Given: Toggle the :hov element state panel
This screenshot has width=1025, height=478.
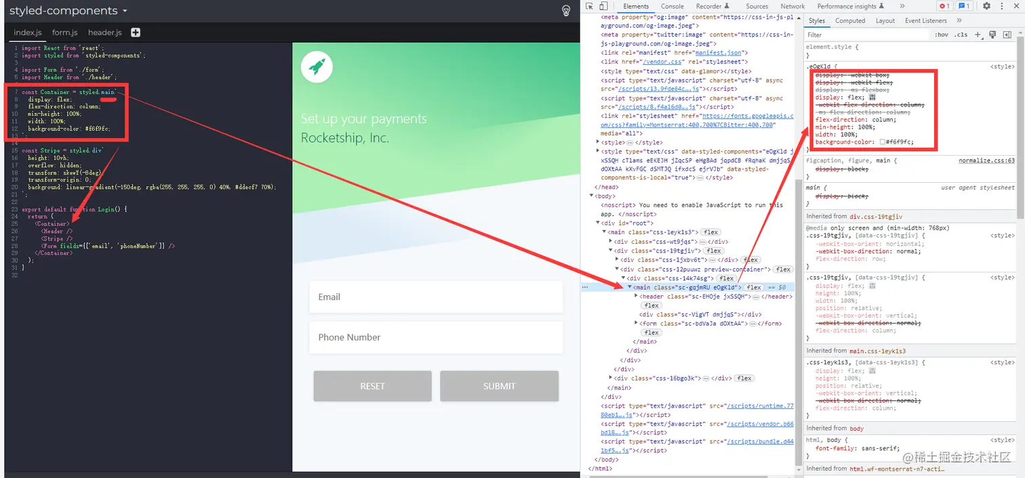Looking at the screenshot, I should tap(941, 35).
